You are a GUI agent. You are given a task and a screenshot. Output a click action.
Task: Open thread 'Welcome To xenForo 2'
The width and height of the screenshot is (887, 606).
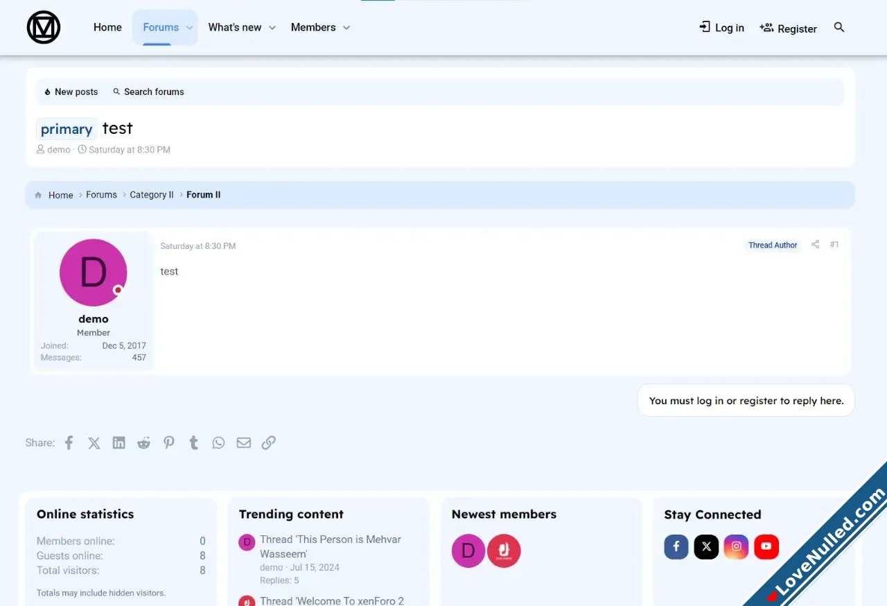coord(332,600)
